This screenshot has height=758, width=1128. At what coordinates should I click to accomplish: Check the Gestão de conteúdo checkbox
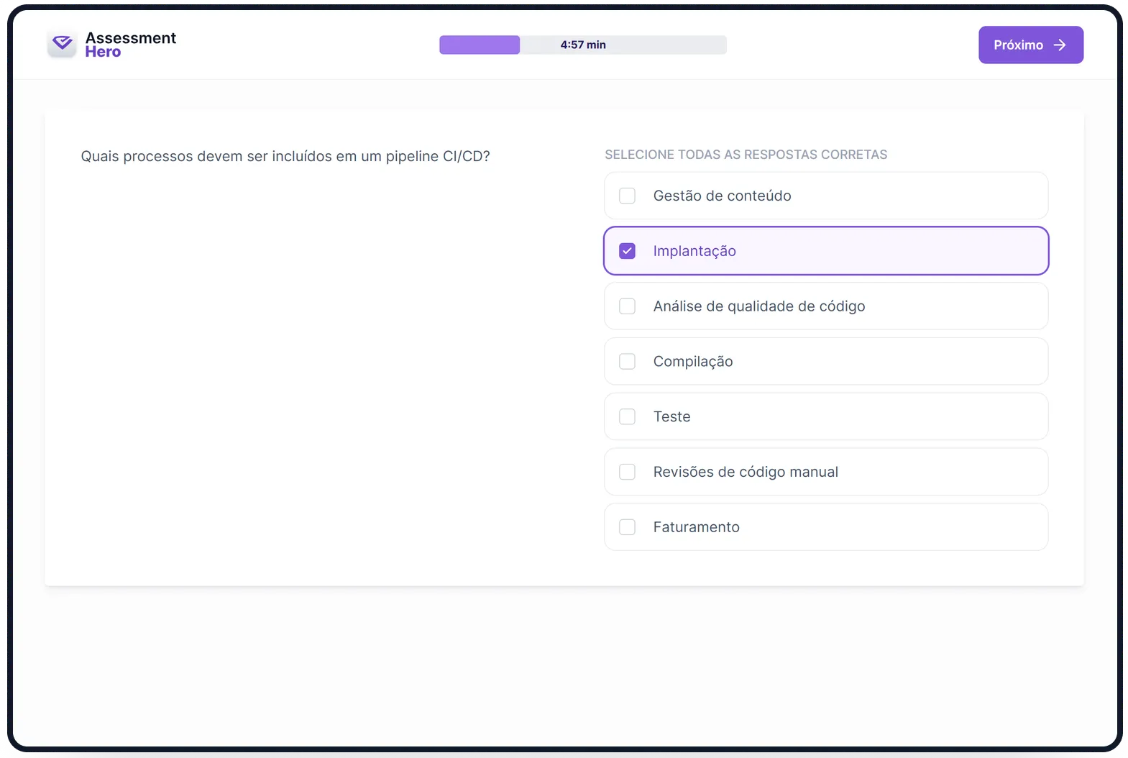click(x=627, y=196)
